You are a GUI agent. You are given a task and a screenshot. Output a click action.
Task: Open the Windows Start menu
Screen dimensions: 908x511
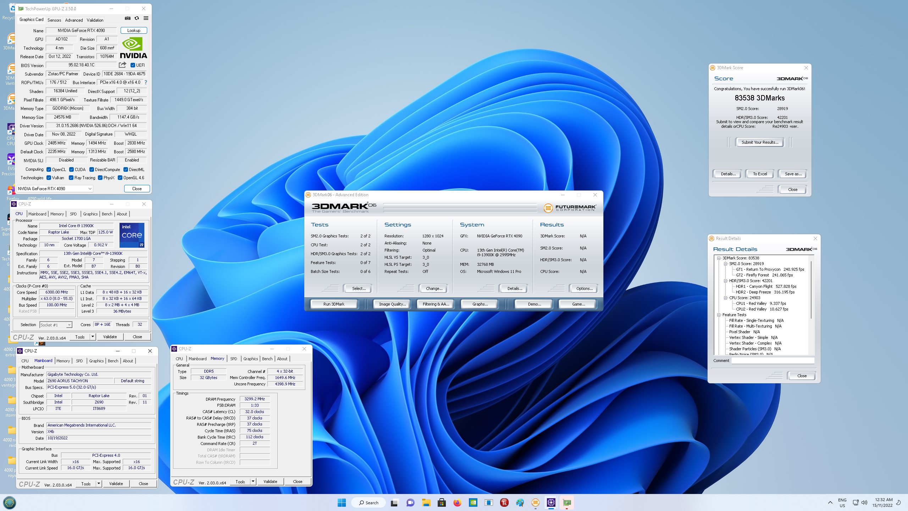342,502
